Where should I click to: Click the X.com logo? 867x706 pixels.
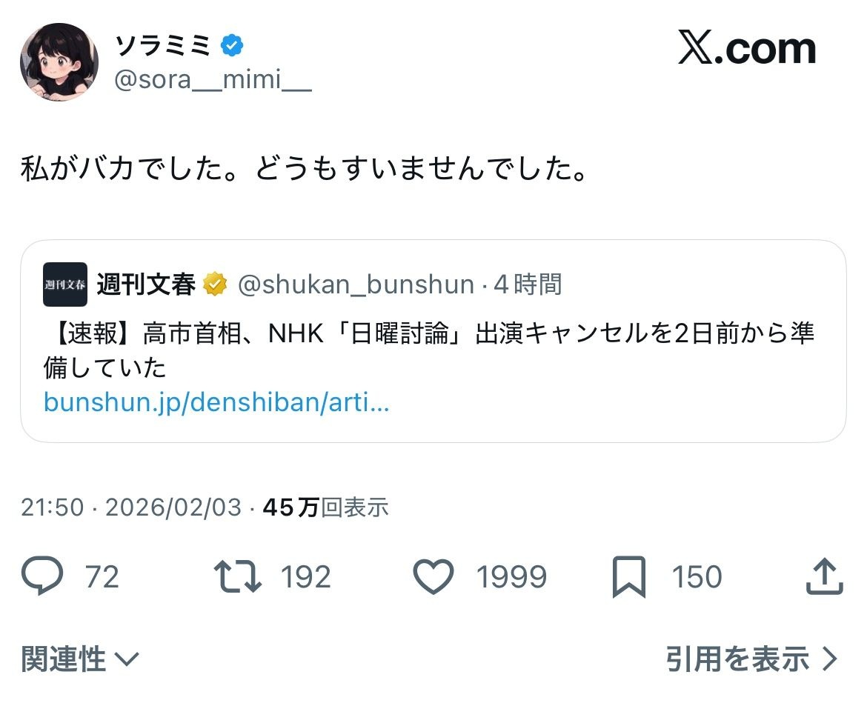pyautogui.click(x=747, y=49)
